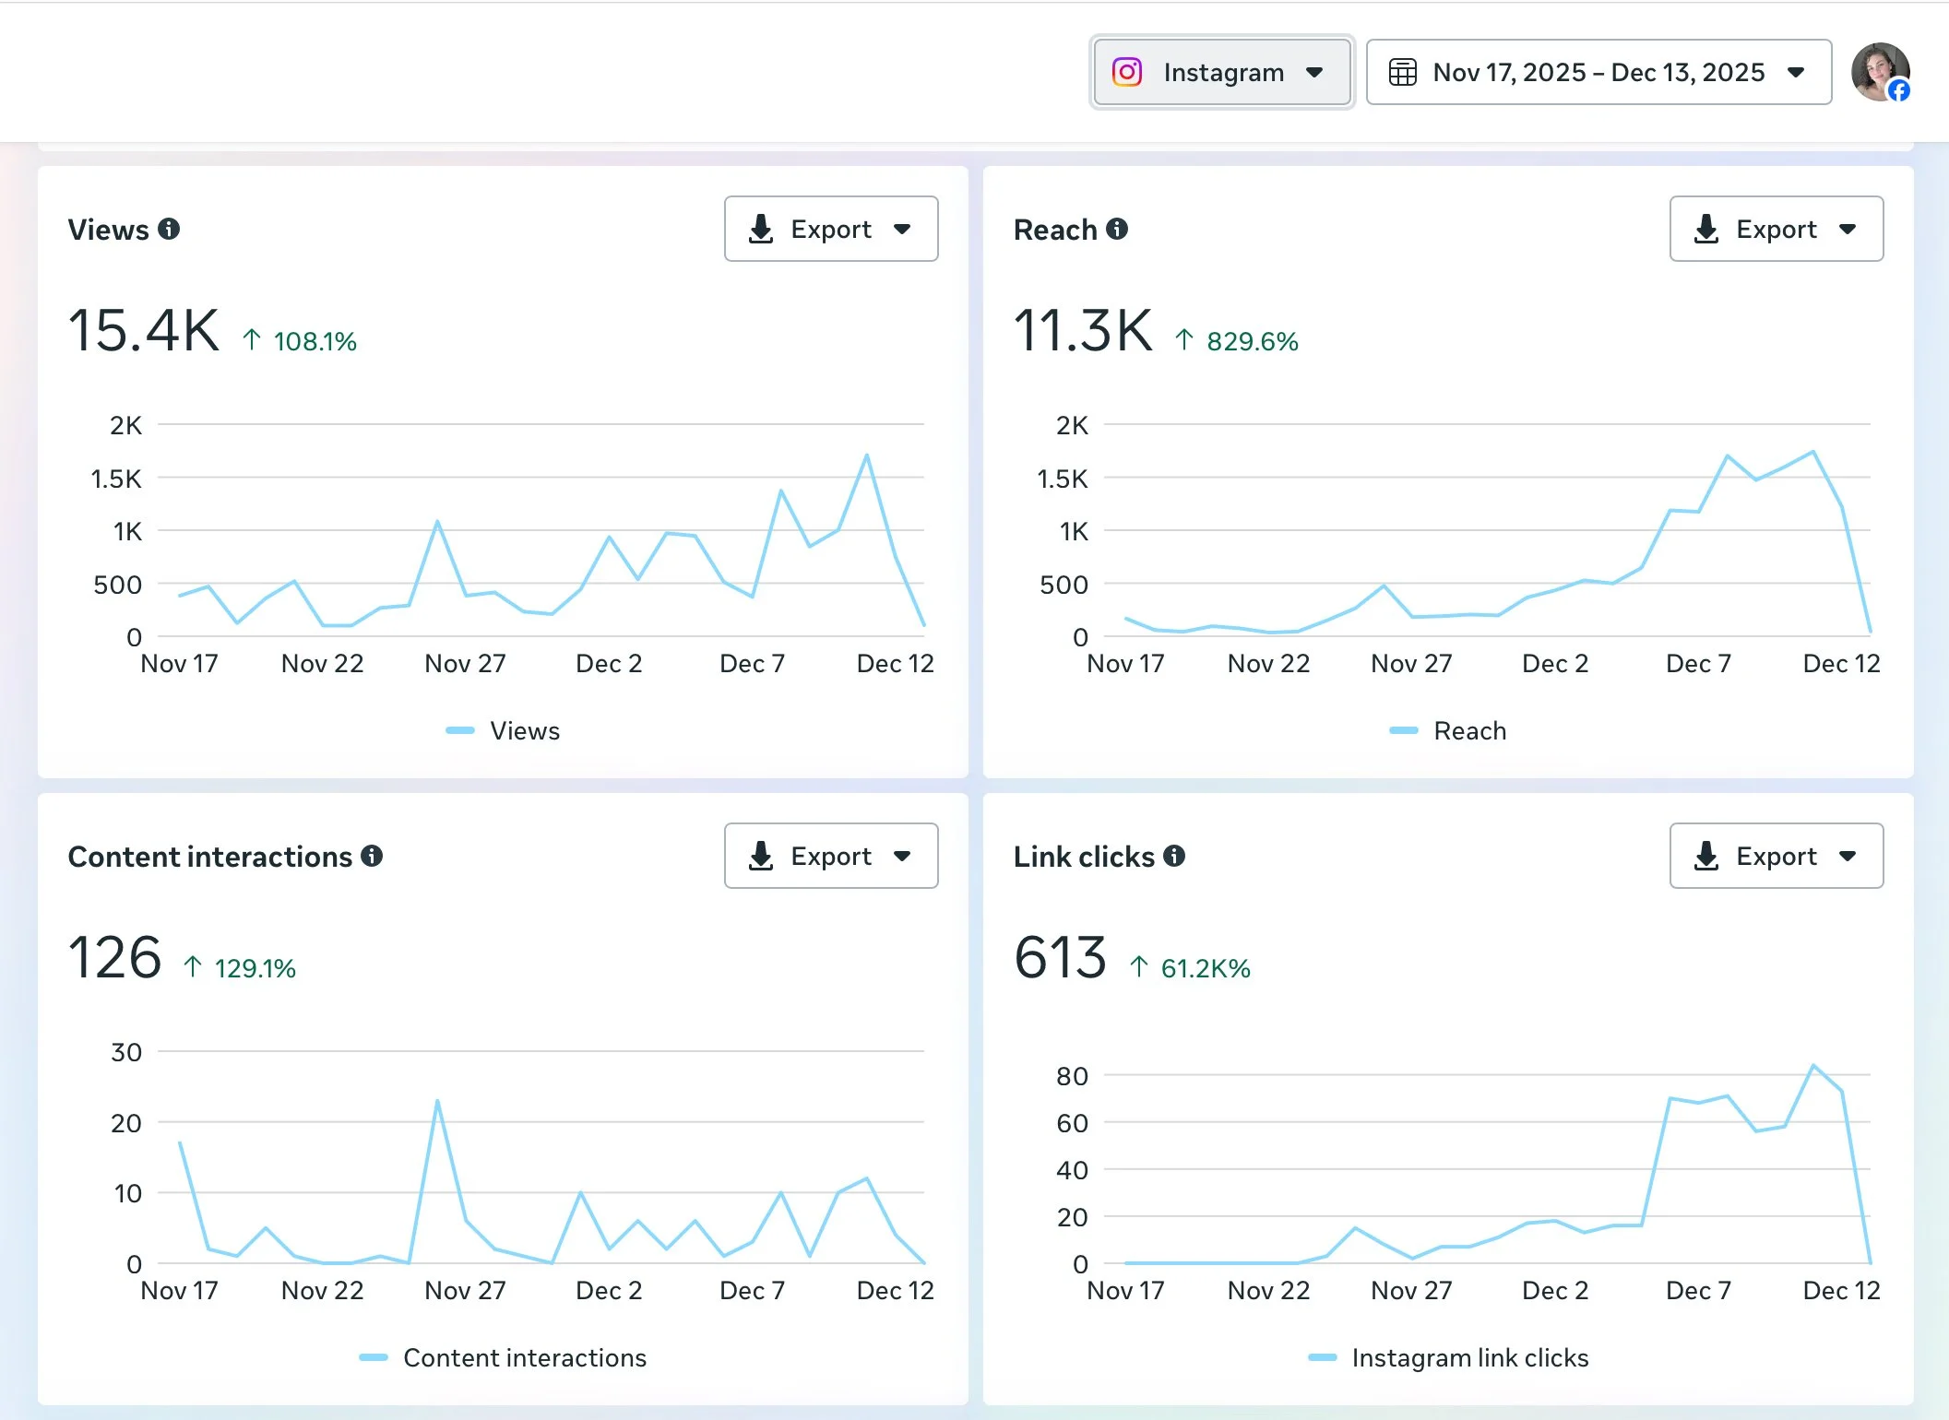Viewport: 1949px width, 1420px height.
Task: Click the download icon on Views Export
Action: (761, 229)
